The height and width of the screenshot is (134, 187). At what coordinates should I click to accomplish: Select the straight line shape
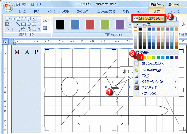tap(13, 24)
